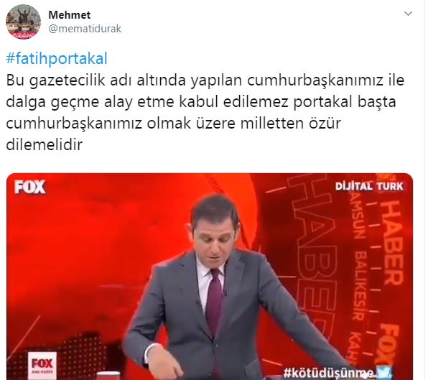Click the word dilemelidir in the tweet
Screen dimensions: 428x380
coord(44,144)
